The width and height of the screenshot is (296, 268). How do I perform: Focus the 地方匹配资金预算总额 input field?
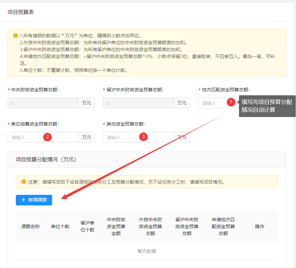(213, 103)
